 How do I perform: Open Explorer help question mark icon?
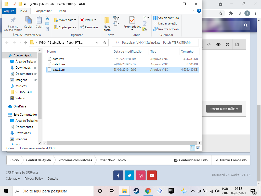199,11
